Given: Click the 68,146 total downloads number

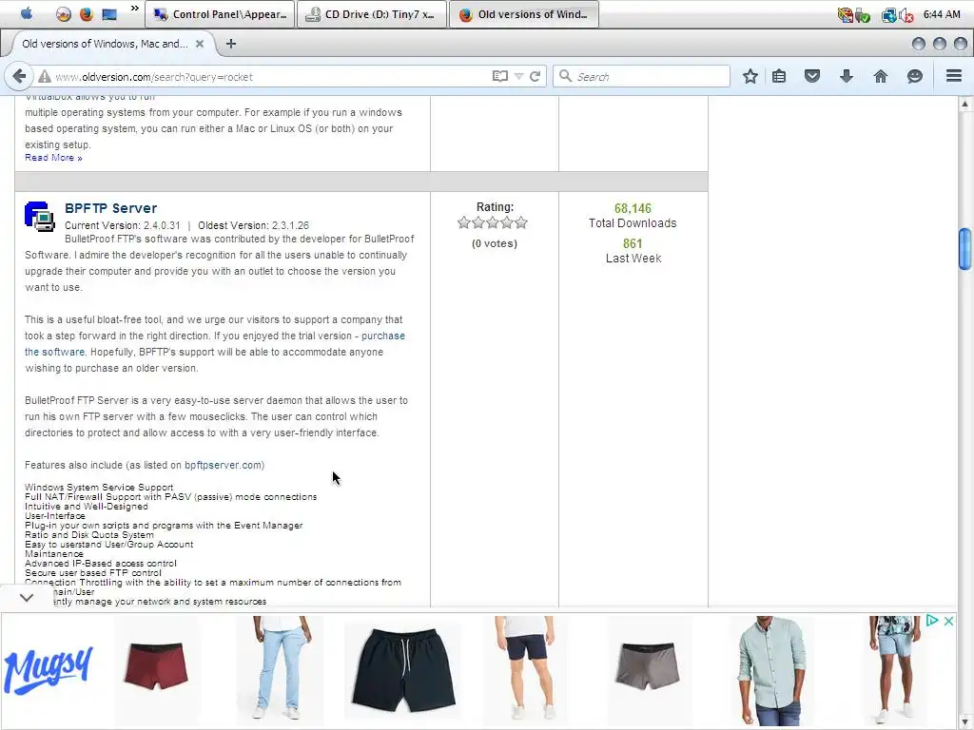Looking at the screenshot, I should [633, 208].
